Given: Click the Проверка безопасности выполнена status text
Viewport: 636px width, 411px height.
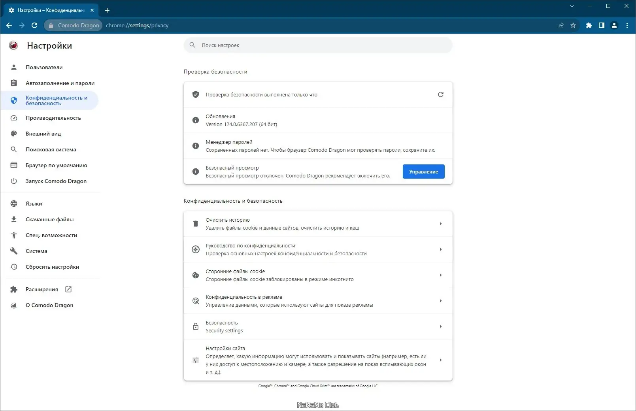Looking at the screenshot, I should 261,94.
